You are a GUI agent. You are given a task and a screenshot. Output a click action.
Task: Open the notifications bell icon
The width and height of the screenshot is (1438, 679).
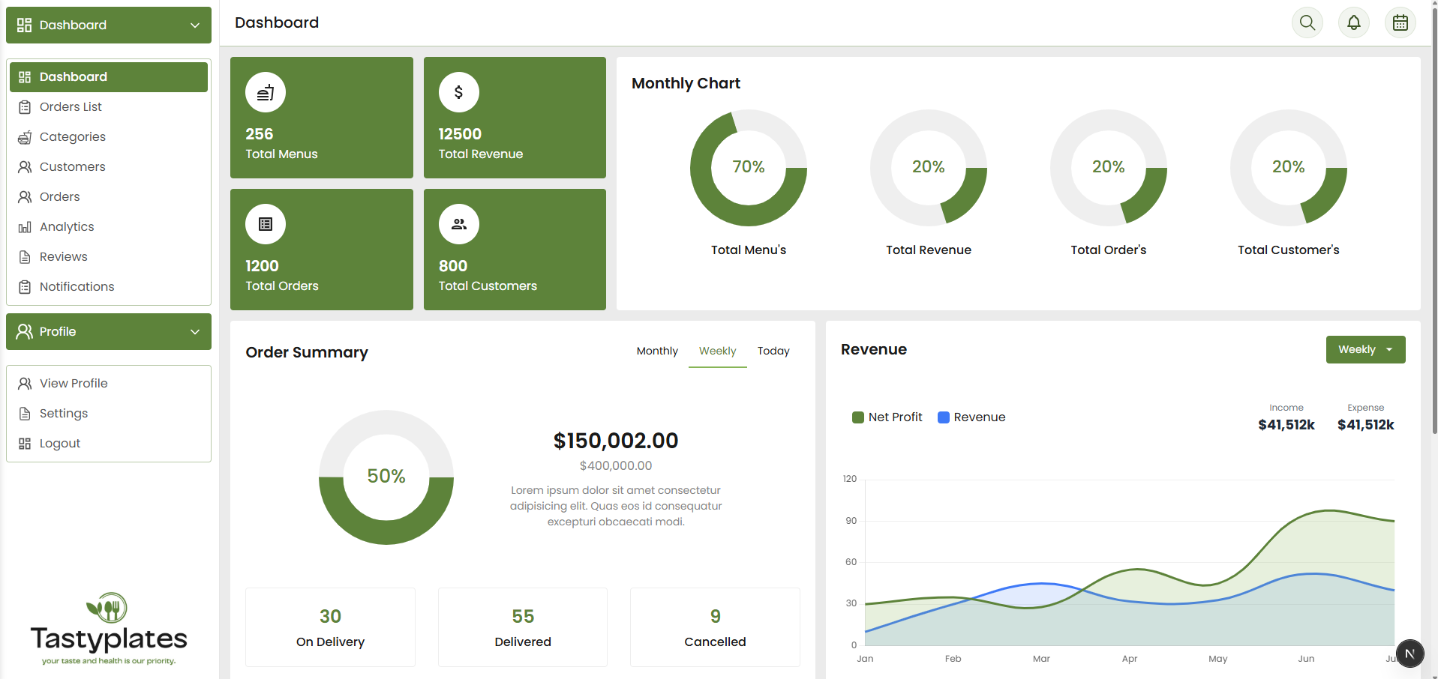point(1353,22)
